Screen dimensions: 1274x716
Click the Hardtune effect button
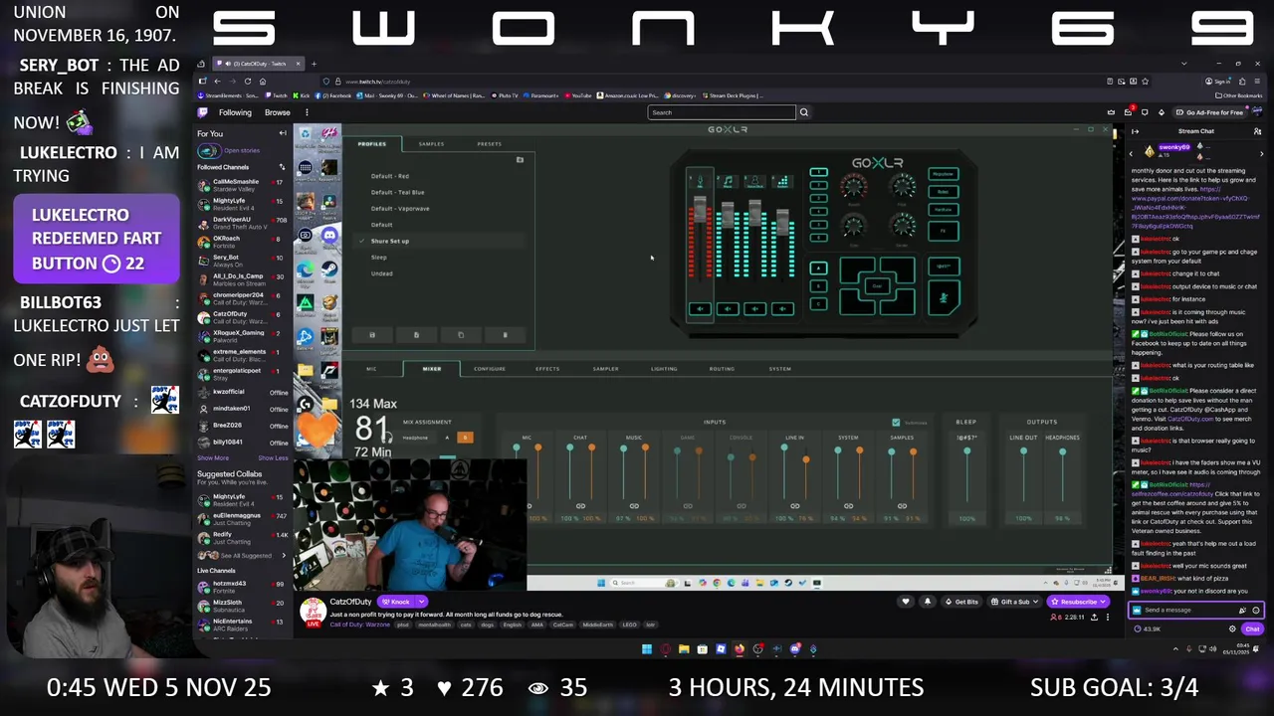click(x=944, y=210)
